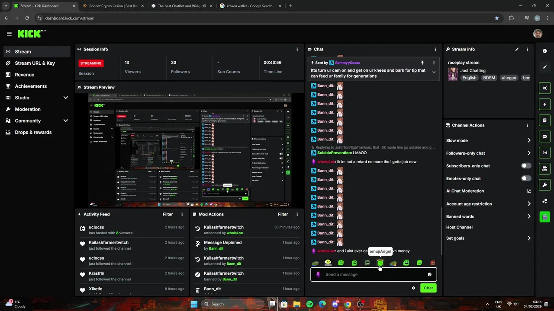Toggle the stream preview panel icon

544,88
